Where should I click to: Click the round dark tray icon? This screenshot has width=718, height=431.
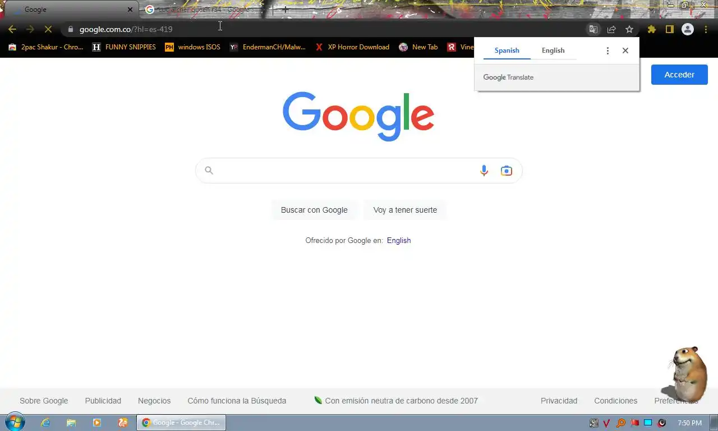662,423
